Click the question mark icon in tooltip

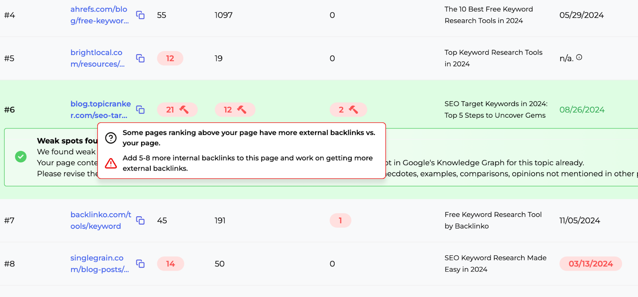pyautogui.click(x=111, y=138)
